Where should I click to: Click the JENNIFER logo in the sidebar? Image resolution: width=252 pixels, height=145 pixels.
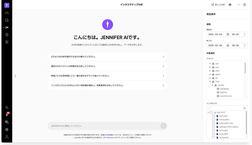pyautogui.click(x=7, y=5)
